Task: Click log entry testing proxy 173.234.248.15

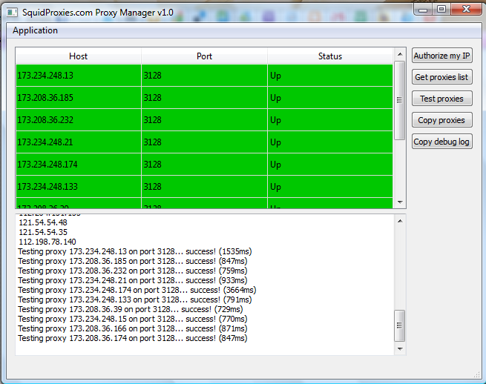Action: pos(133,319)
